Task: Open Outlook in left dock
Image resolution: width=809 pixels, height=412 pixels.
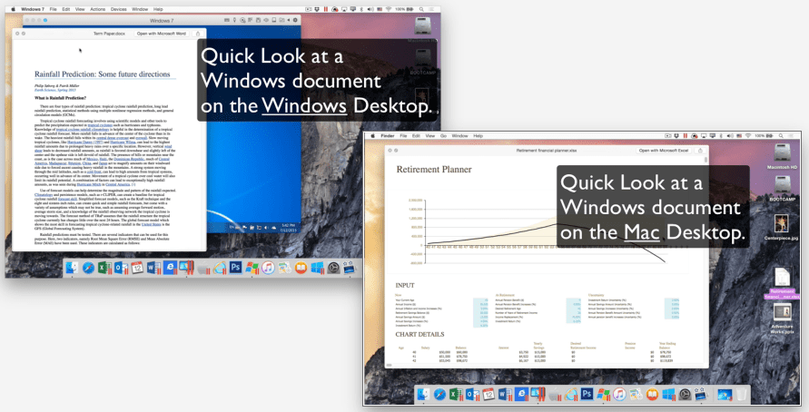Action: coord(121,268)
